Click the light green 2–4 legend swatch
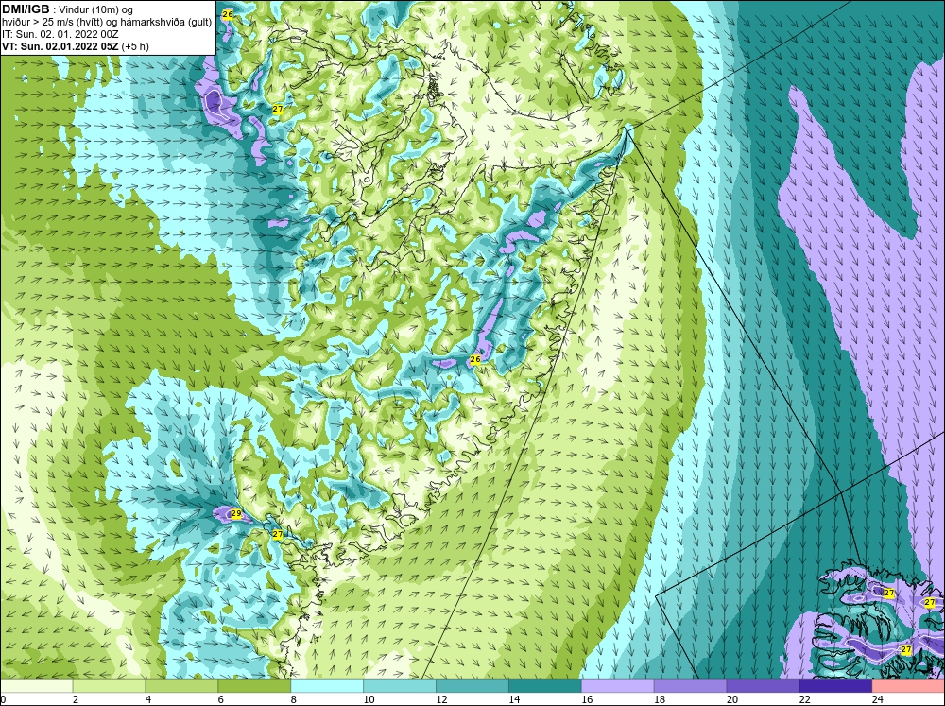This screenshot has height=706, width=945. [x=109, y=685]
